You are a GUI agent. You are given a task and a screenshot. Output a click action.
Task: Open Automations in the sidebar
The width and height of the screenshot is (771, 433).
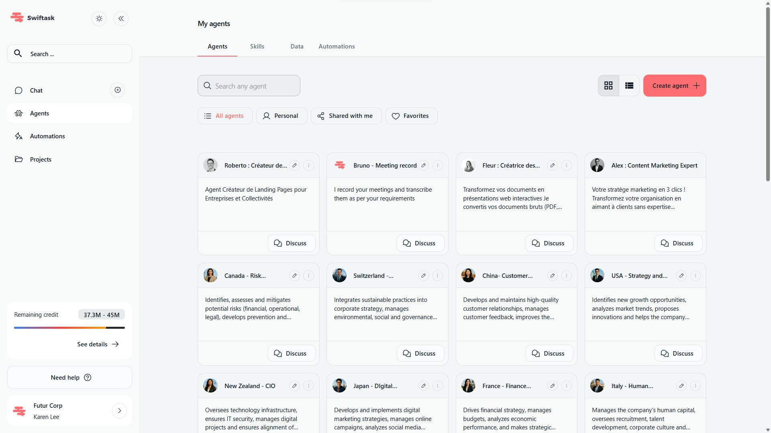[47, 136]
